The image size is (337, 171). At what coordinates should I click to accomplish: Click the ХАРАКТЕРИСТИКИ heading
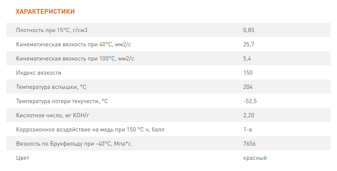(x=45, y=12)
